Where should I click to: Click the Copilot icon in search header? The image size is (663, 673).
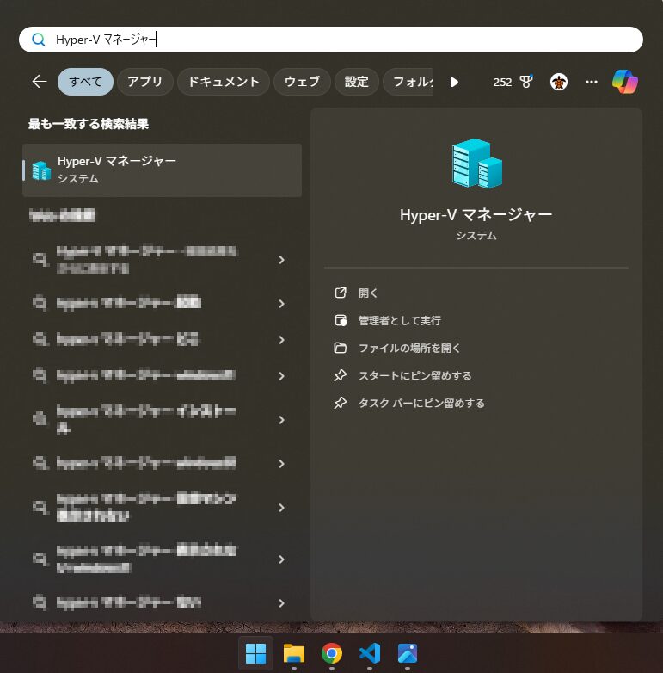tap(625, 82)
